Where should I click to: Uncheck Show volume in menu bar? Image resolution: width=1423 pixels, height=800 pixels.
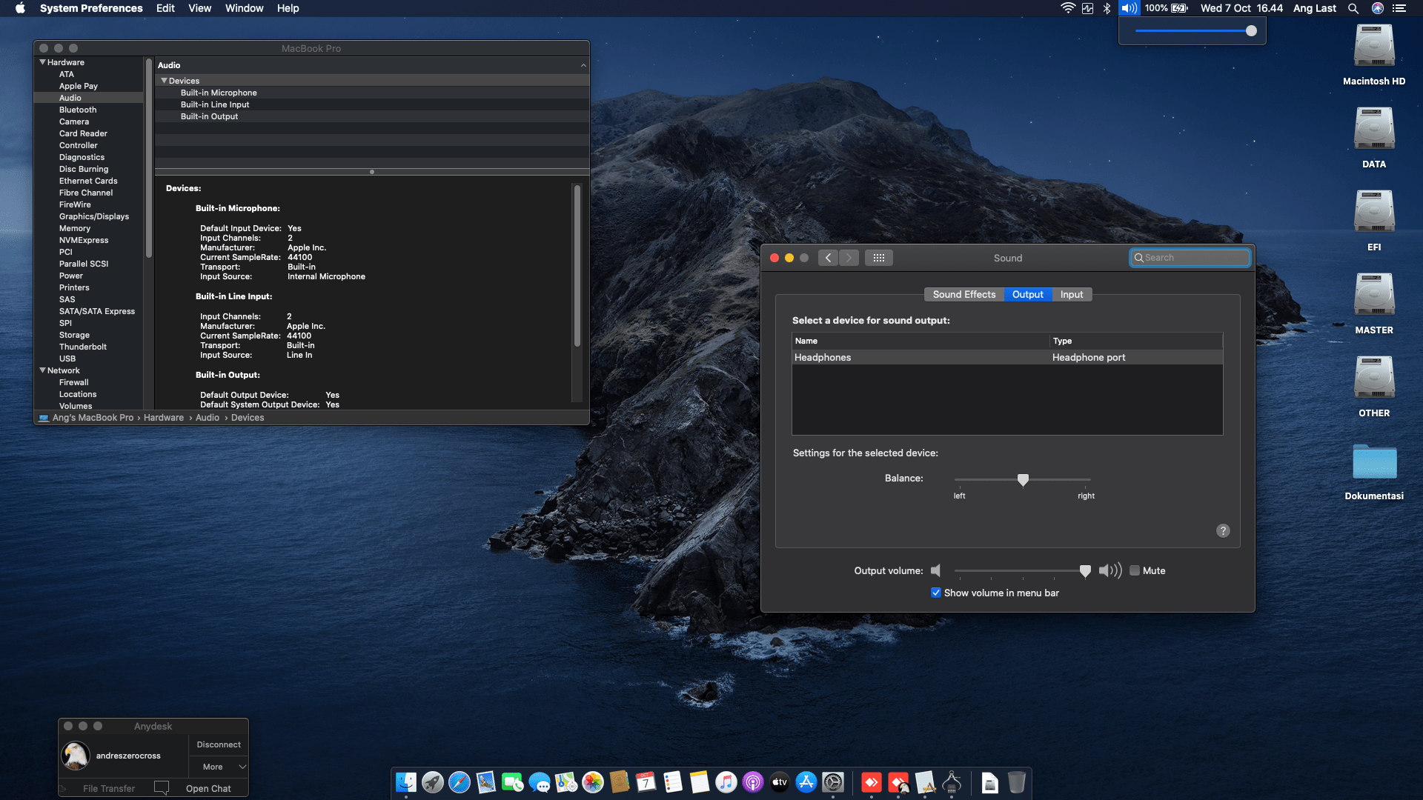pyautogui.click(x=936, y=593)
